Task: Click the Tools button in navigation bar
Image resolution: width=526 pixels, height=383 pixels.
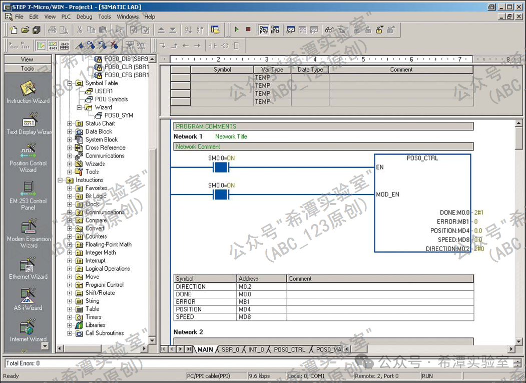Action: (28, 68)
